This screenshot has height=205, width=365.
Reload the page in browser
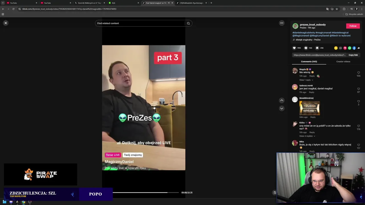13,9
